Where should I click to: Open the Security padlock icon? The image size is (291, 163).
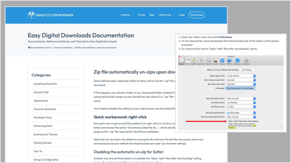click(215, 61)
